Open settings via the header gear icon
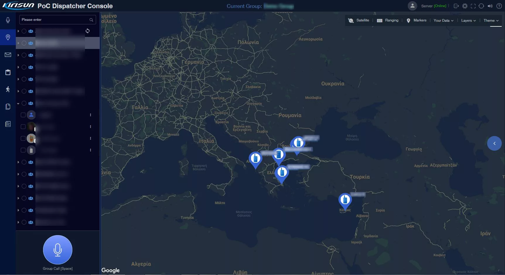The image size is (505, 275). pyautogui.click(x=465, y=6)
